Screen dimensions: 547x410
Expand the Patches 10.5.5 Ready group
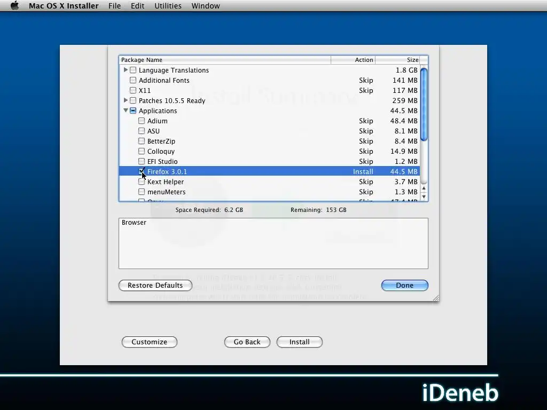click(126, 100)
